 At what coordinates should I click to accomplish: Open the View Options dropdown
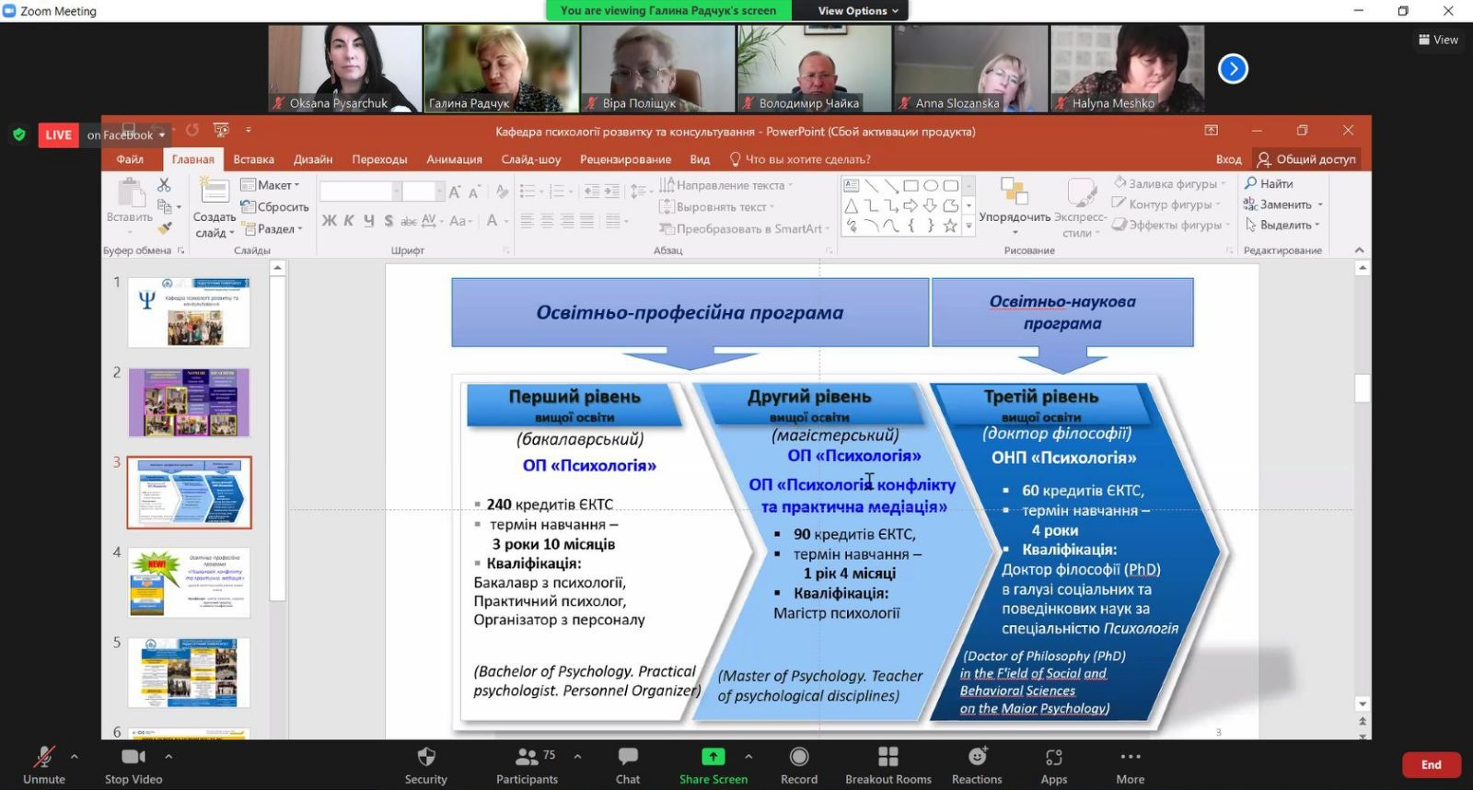pos(858,11)
